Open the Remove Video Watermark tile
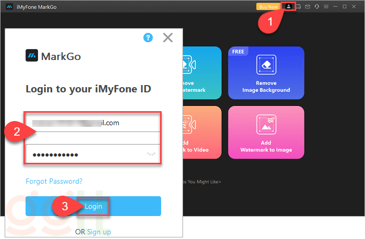This screenshot has width=365, height=239. pos(202,73)
